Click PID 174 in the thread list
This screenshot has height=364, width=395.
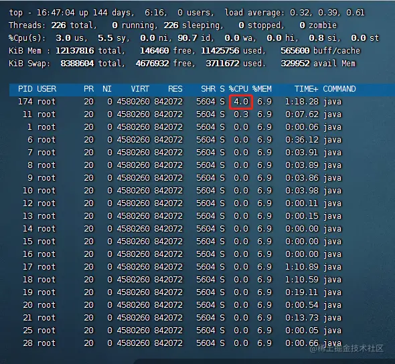pos(25,102)
